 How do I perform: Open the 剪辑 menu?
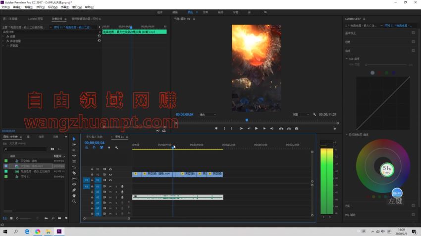pos(29,7)
